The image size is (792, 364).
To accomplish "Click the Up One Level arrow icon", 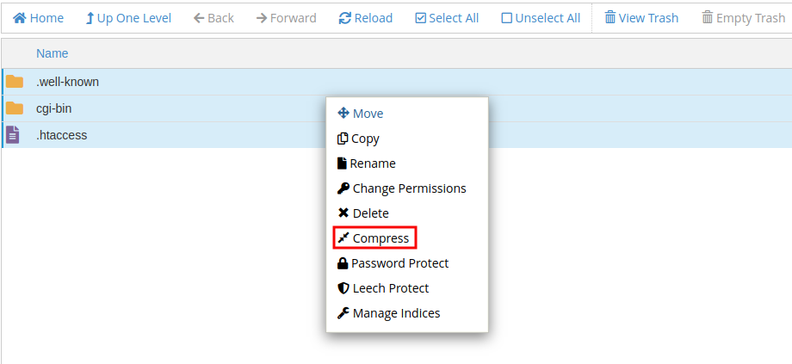I will [90, 19].
